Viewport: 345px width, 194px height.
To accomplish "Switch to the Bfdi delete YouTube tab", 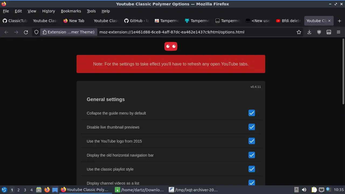I will click(x=288, y=21).
